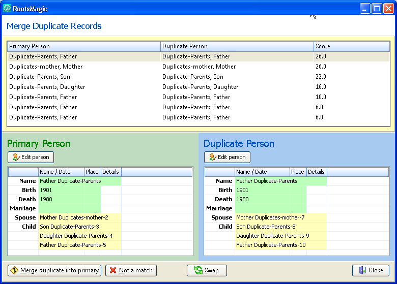Click the merge arrow icon on Merge duplicate button
This screenshot has height=284, width=397.
coord(14,270)
